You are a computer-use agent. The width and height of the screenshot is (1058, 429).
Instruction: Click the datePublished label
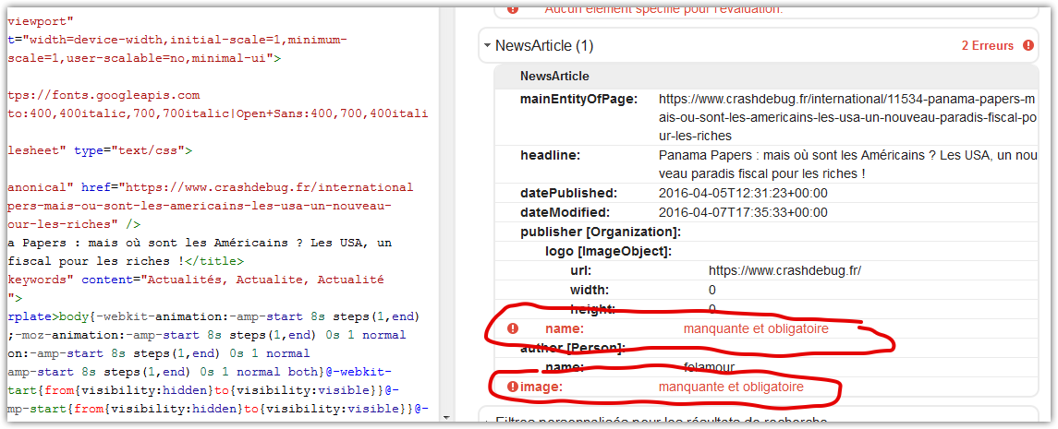pos(568,194)
